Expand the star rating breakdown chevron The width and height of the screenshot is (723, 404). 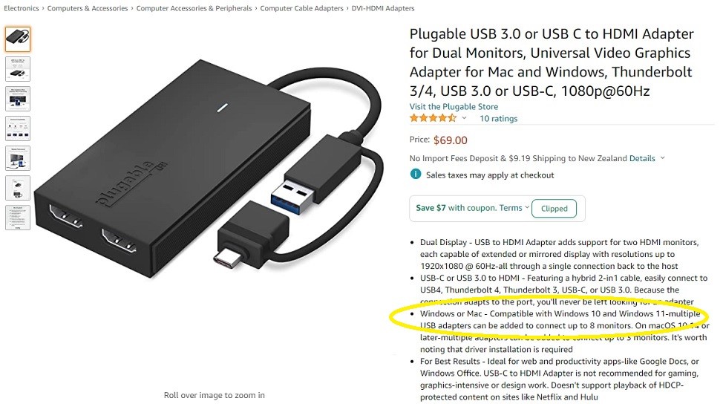[465, 118]
